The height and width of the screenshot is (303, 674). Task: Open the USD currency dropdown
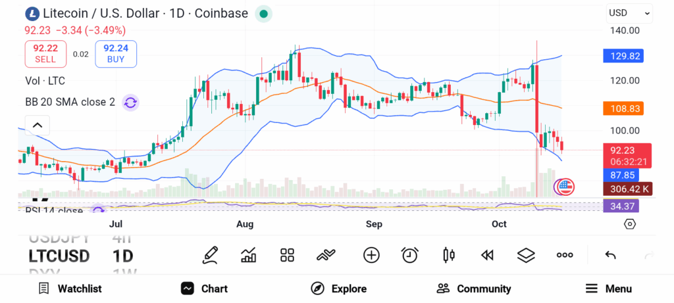coord(629,12)
